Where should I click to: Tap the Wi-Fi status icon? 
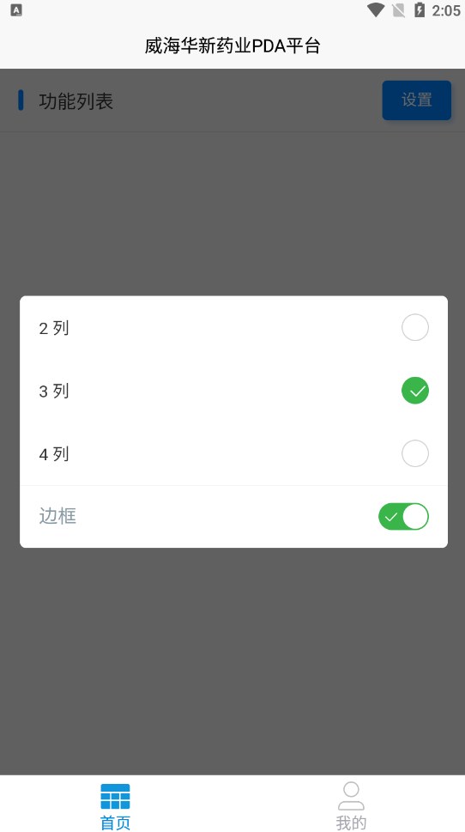pos(376,10)
